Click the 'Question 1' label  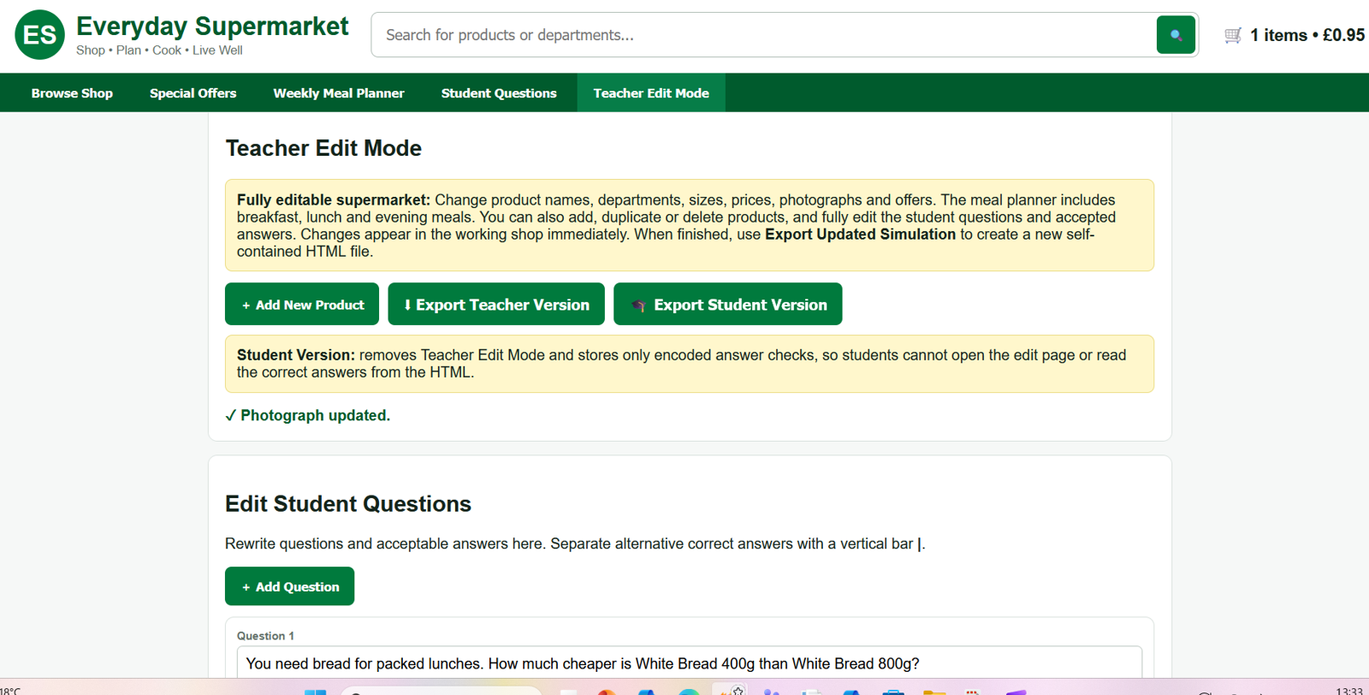[265, 636]
